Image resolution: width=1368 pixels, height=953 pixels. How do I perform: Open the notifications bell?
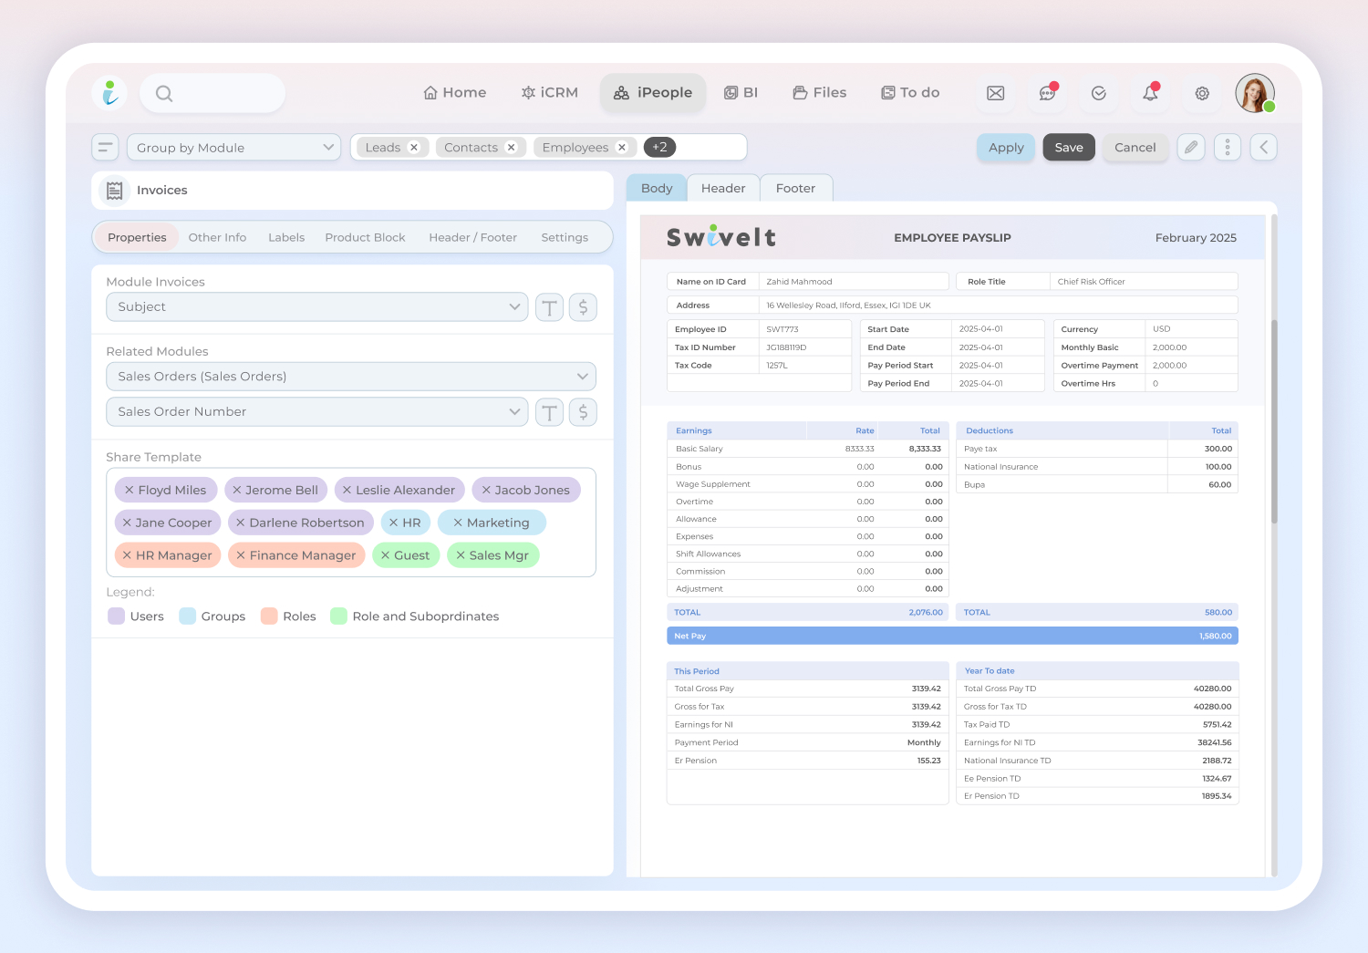point(1150,93)
